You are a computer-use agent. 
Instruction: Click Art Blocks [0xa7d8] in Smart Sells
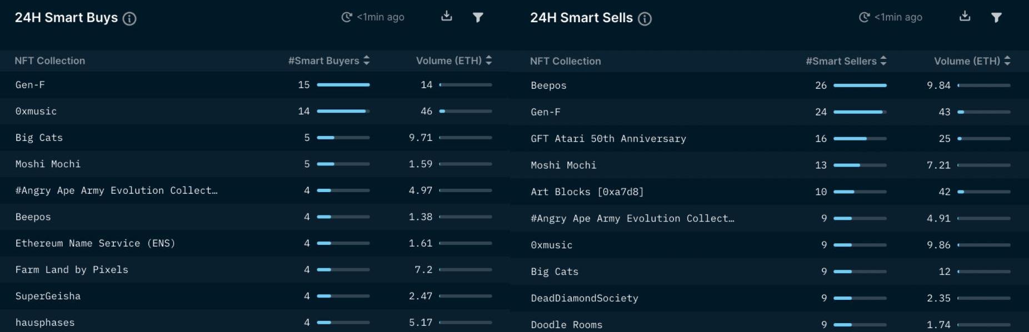point(587,192)
